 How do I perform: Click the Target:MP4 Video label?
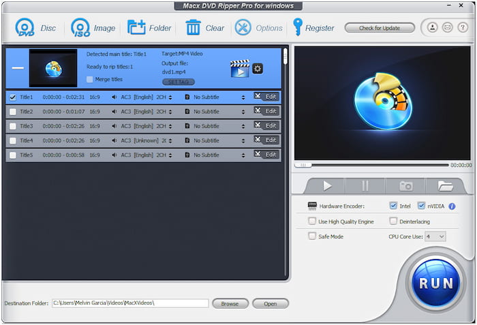[x=182, y=54]
